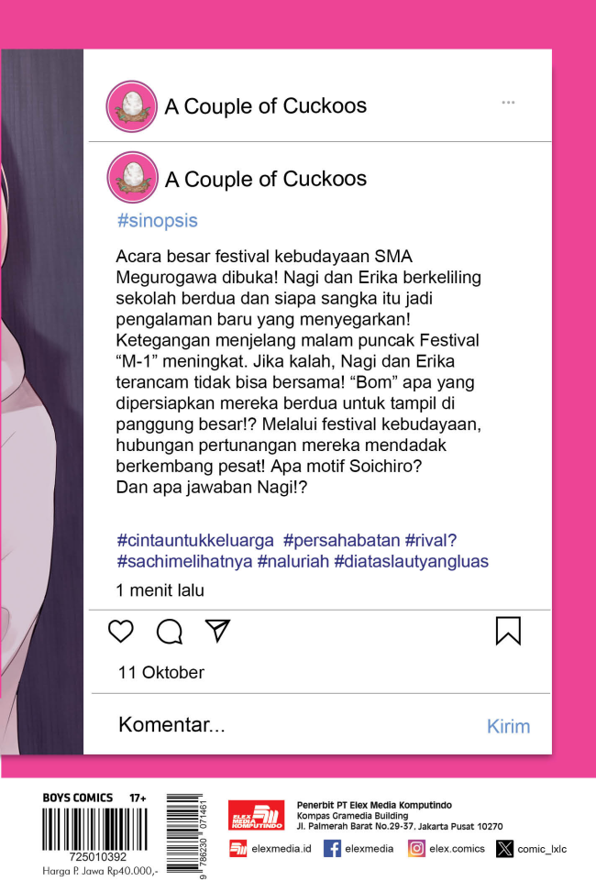
Task: Click the top A Couple of Cuckoos title
Action: (x=266, y=106)
